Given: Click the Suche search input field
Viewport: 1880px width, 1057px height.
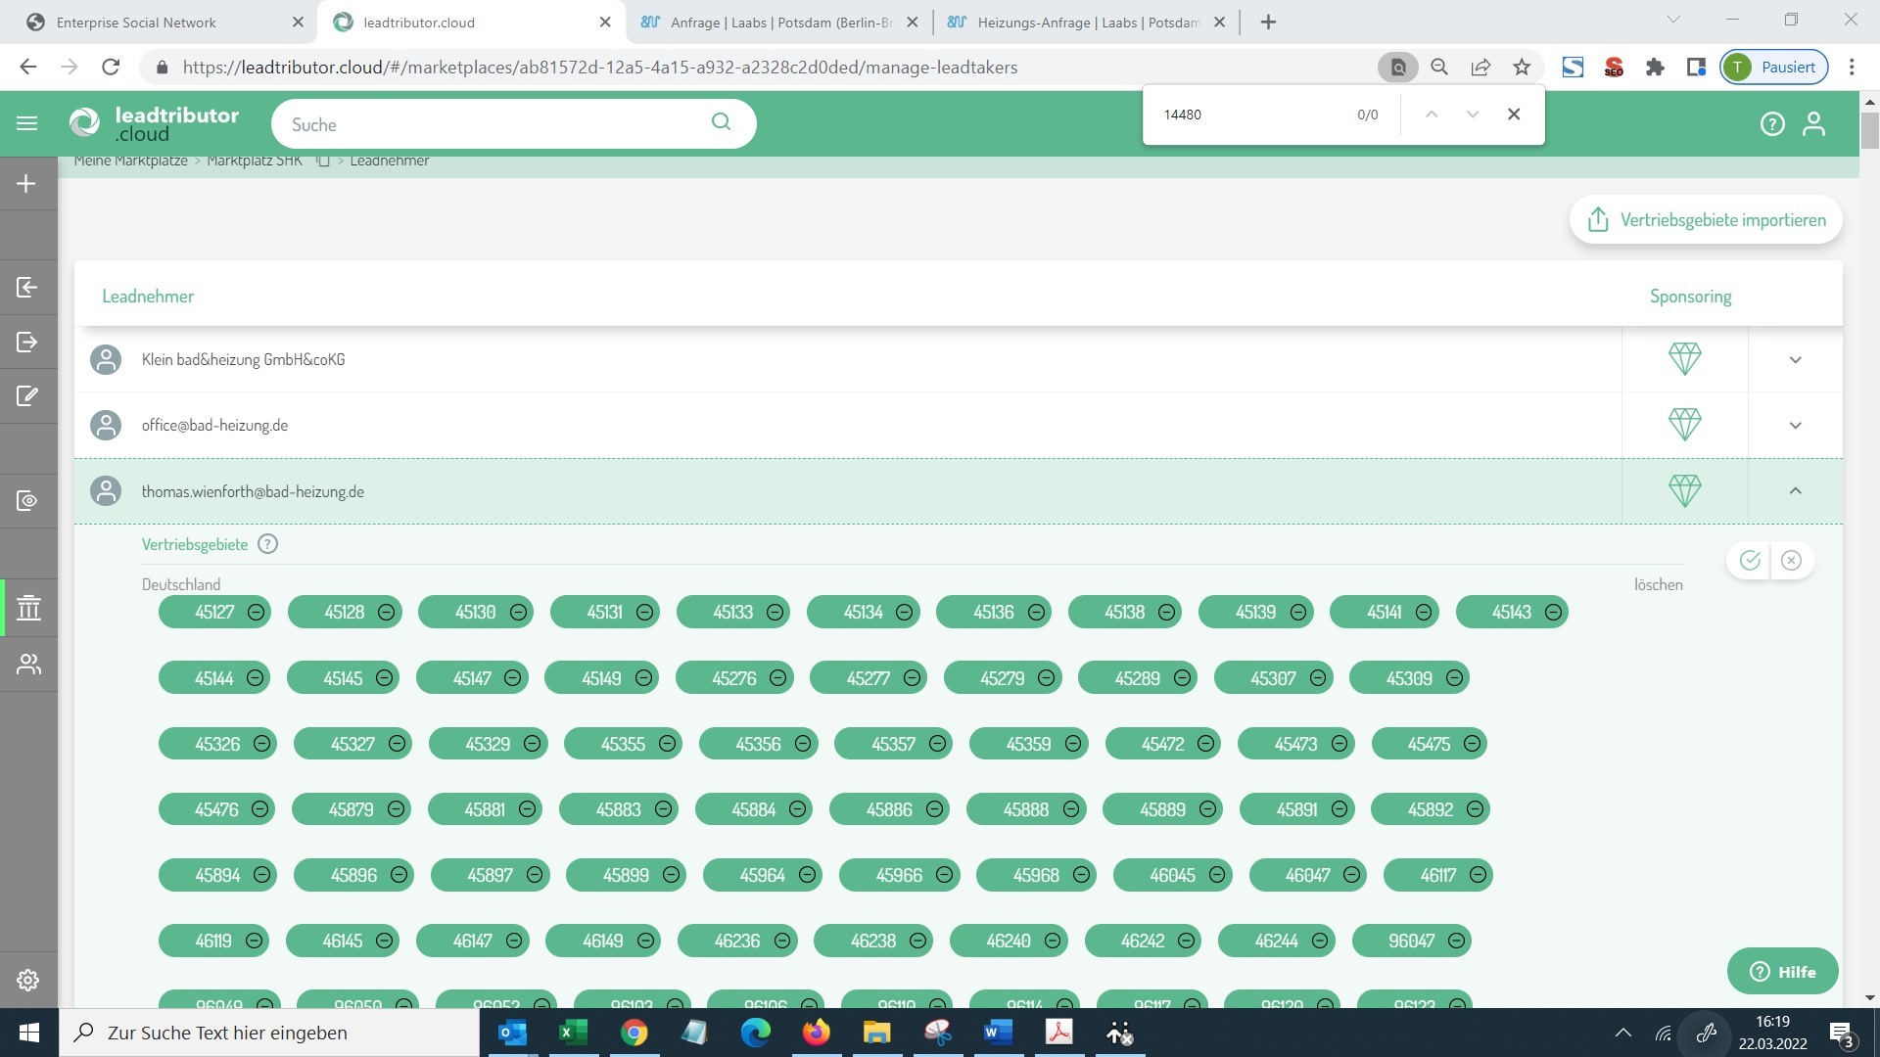Looking at the screenshot, I should (494, 124).
